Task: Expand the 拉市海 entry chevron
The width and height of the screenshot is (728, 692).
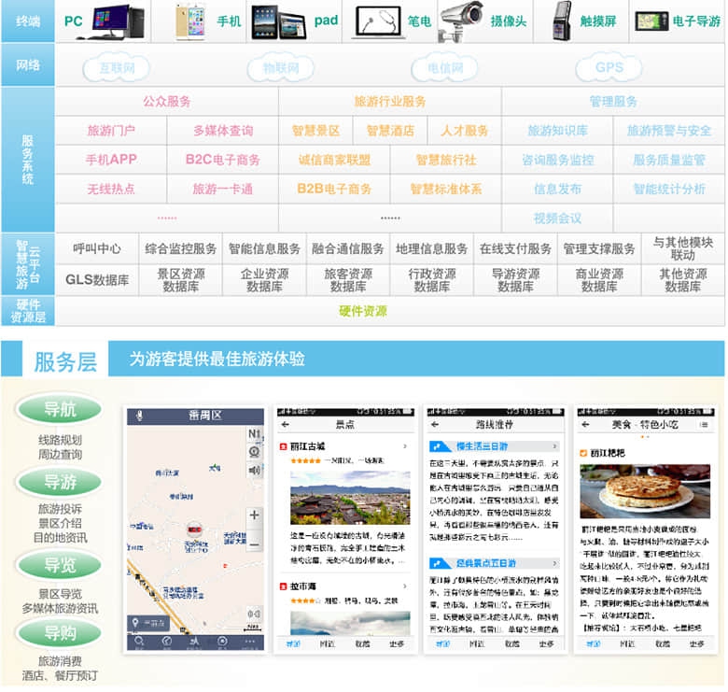Action: pos(403,586)
